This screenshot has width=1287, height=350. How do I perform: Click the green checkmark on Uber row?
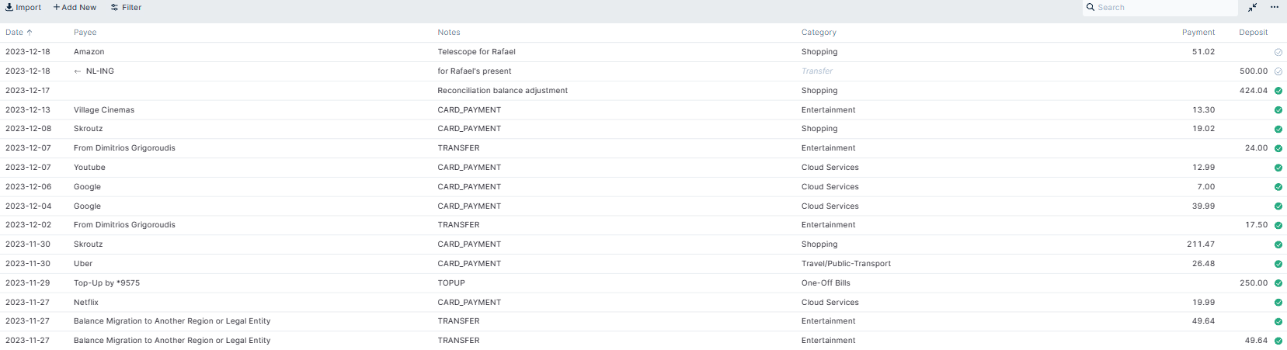pos(1278,264)
